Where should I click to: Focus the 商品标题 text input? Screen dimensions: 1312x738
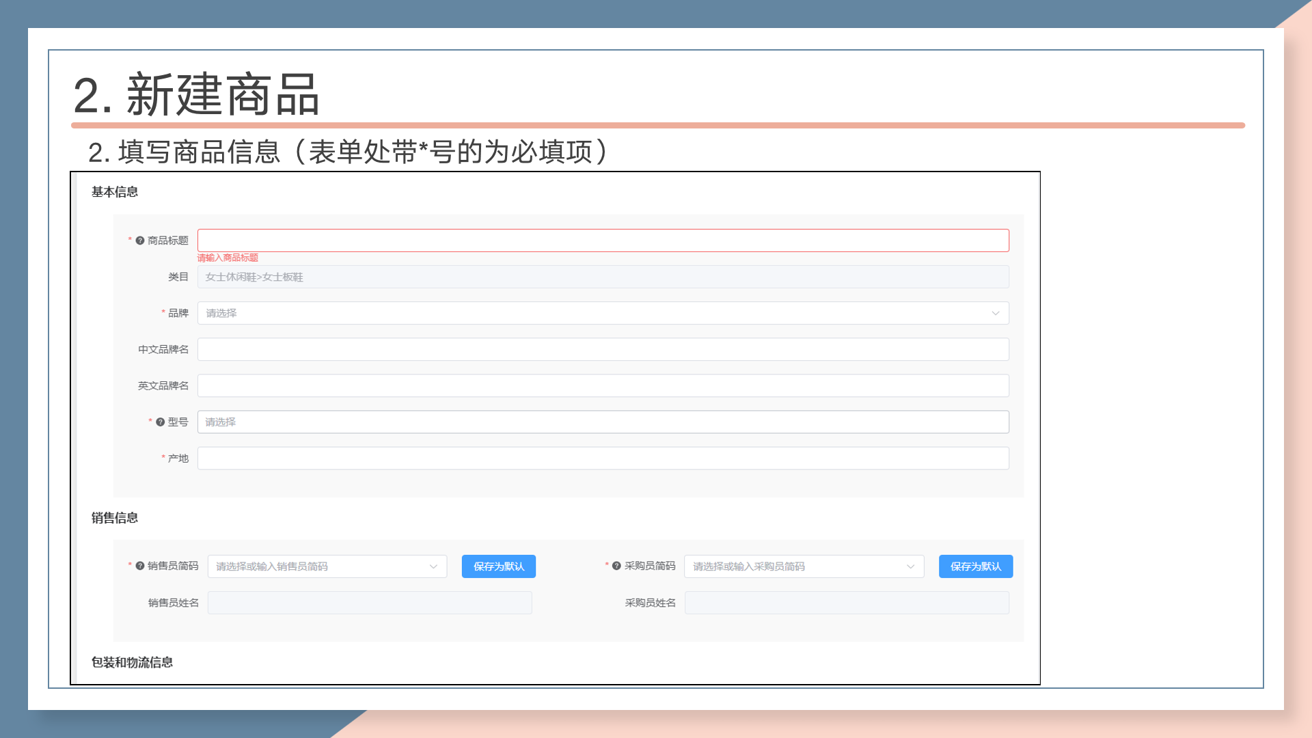603,241
